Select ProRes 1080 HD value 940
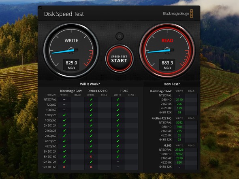This screenshot has height=179, width=239. pos(179,127)
